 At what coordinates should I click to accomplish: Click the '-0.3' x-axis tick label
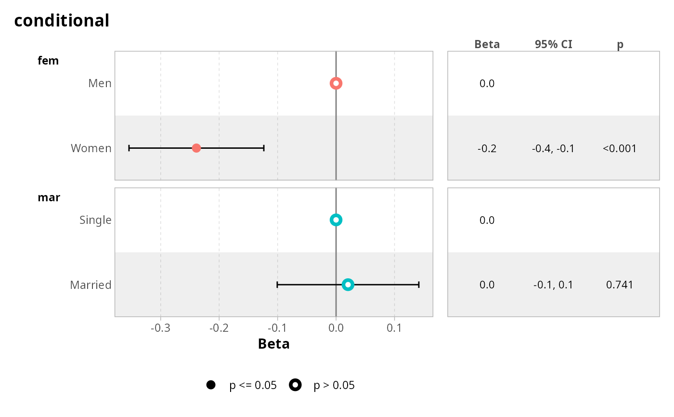coord(160,328)
